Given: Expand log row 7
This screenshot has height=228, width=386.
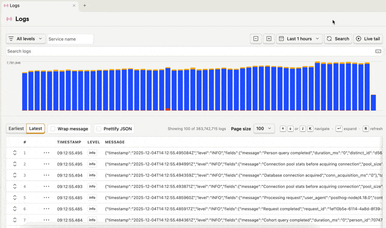Looking at the screenshot, I should (x=15, y=220).
